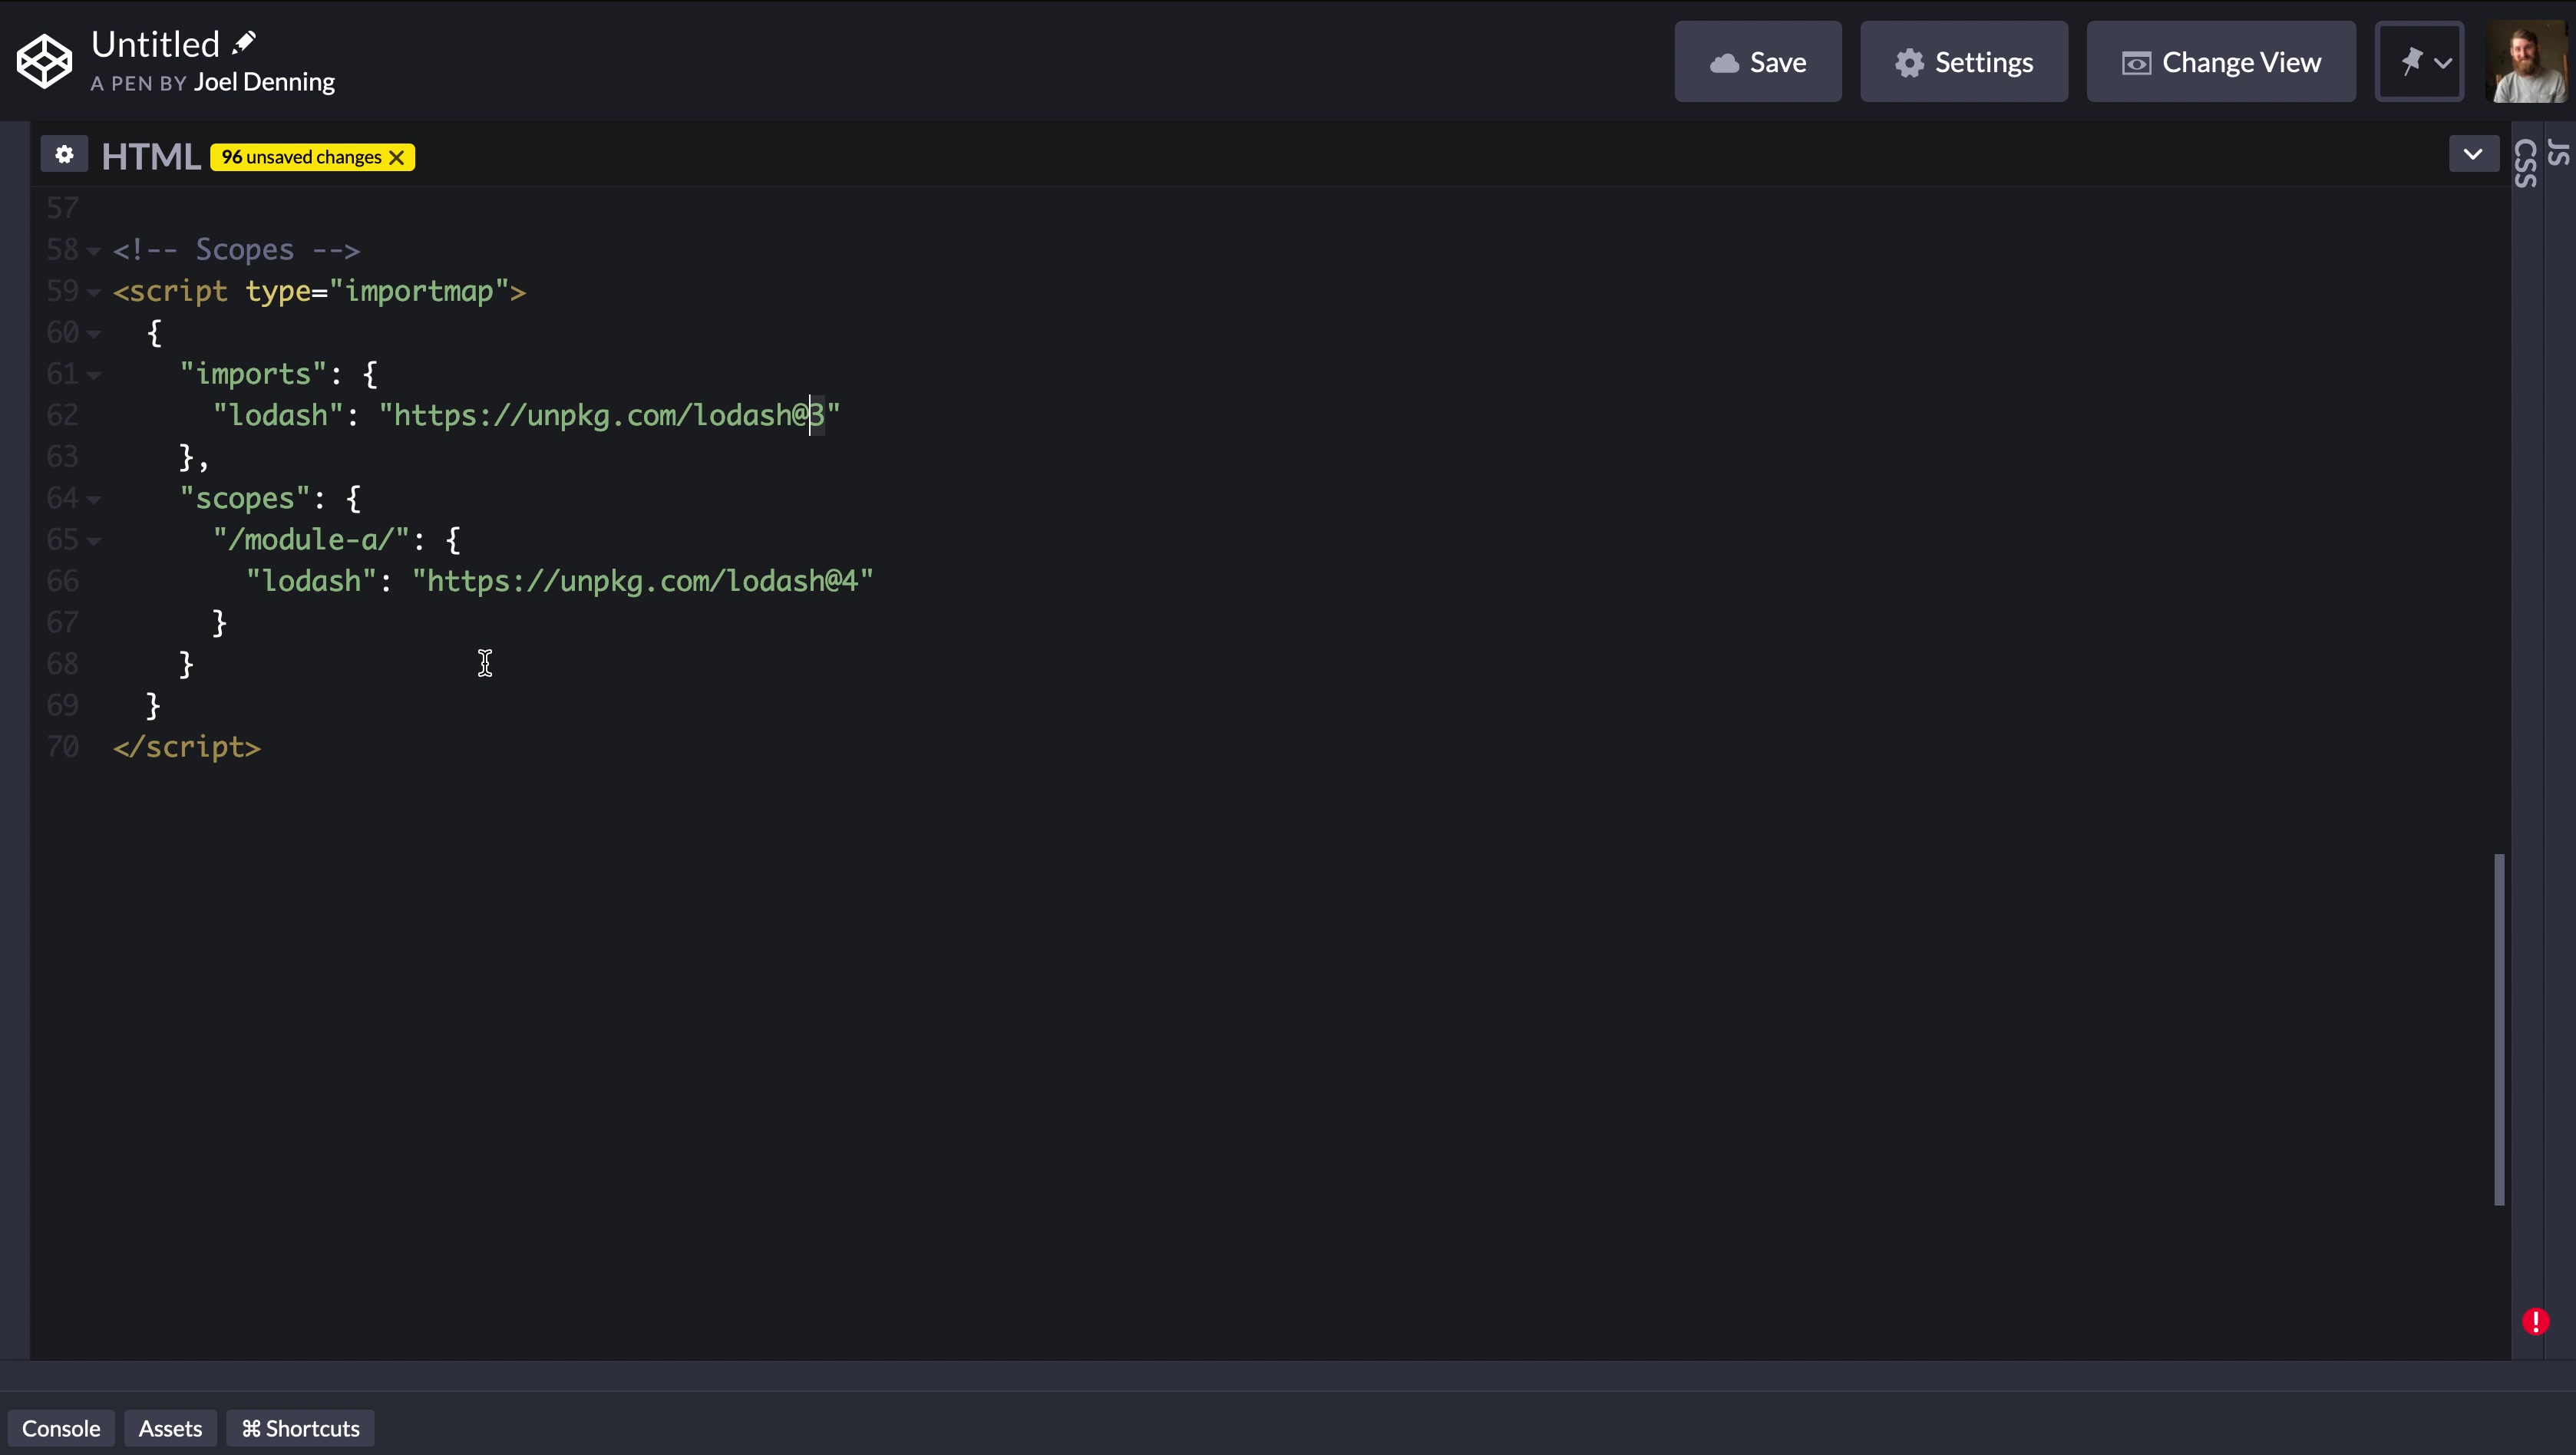
Task: Save the pen
Action: pyautogui.click(x=1758, y=61)
